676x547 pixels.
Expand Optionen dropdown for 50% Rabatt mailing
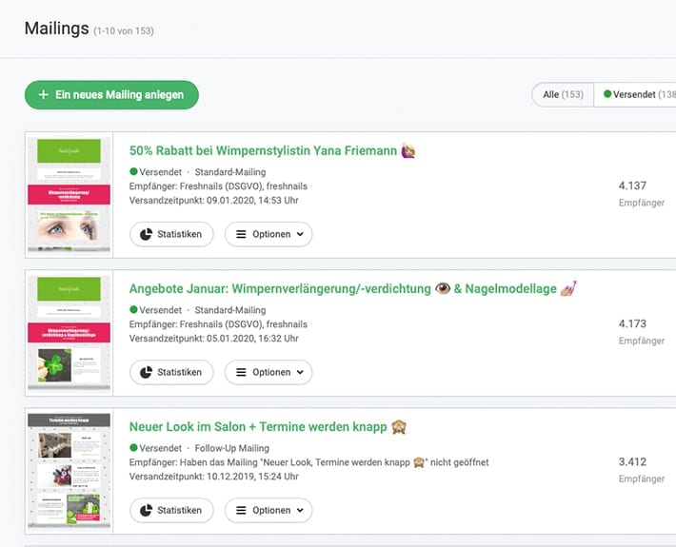coord(268,234)
